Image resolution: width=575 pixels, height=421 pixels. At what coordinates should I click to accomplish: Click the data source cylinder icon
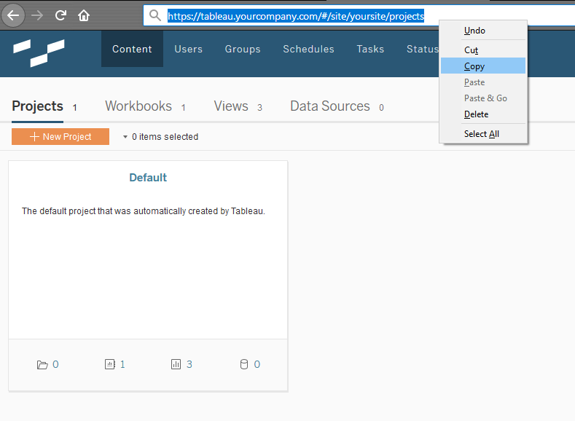click(x=244, y=364)
